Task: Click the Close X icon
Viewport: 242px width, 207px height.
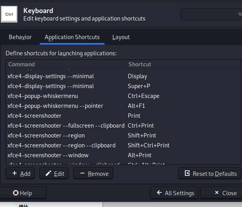Action: point(216,193)
